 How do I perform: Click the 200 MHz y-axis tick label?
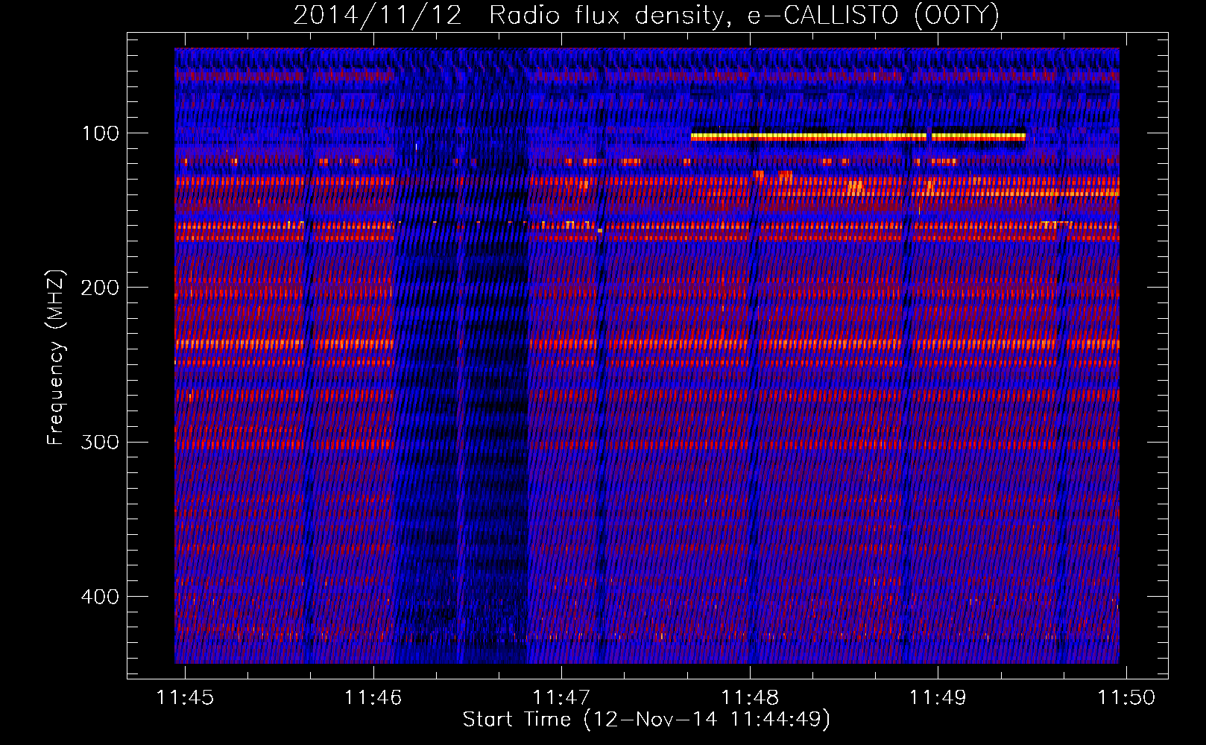[x=100, y=288]
